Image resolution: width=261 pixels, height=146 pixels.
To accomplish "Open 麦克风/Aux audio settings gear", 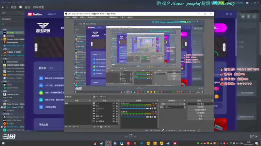I will click(155, 108).
